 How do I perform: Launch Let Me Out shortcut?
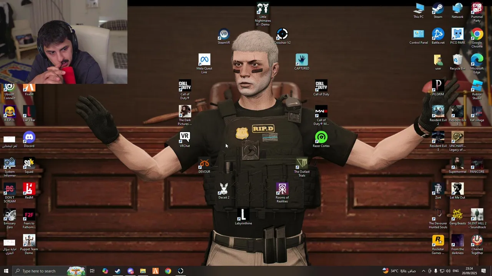pyautogui.click(x=457, y=191)
